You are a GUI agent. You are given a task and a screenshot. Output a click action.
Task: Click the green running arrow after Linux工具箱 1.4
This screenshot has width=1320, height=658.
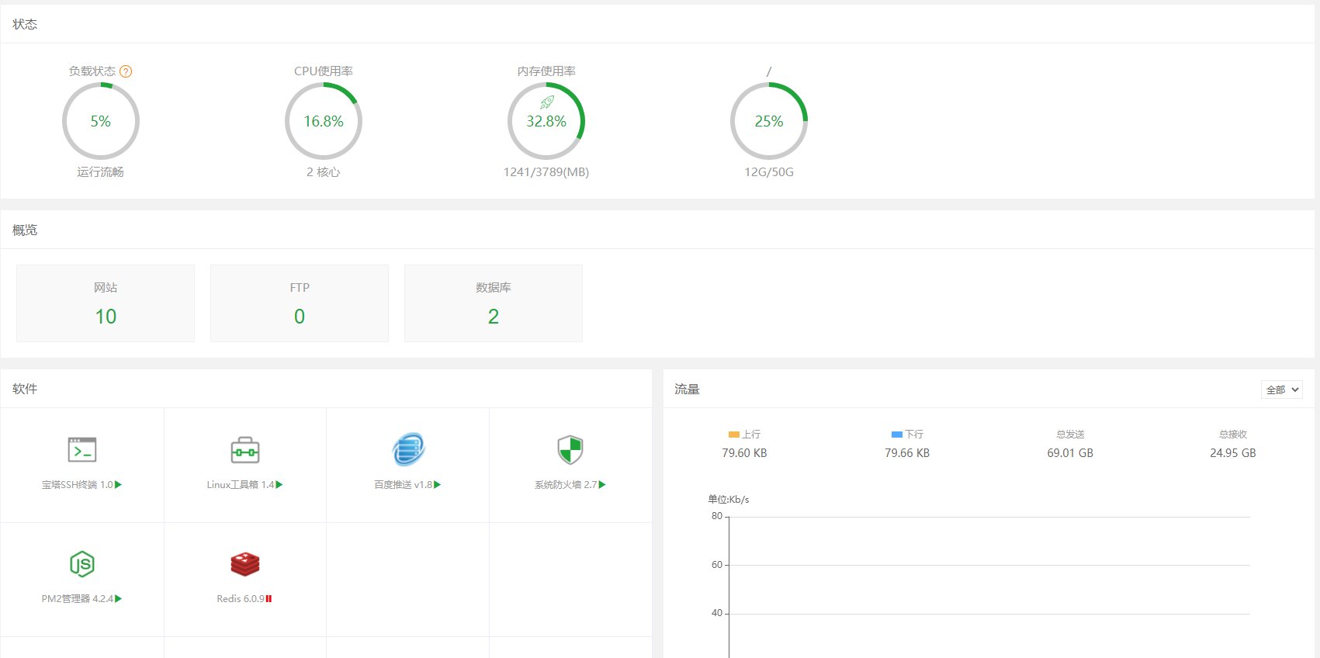279,485
